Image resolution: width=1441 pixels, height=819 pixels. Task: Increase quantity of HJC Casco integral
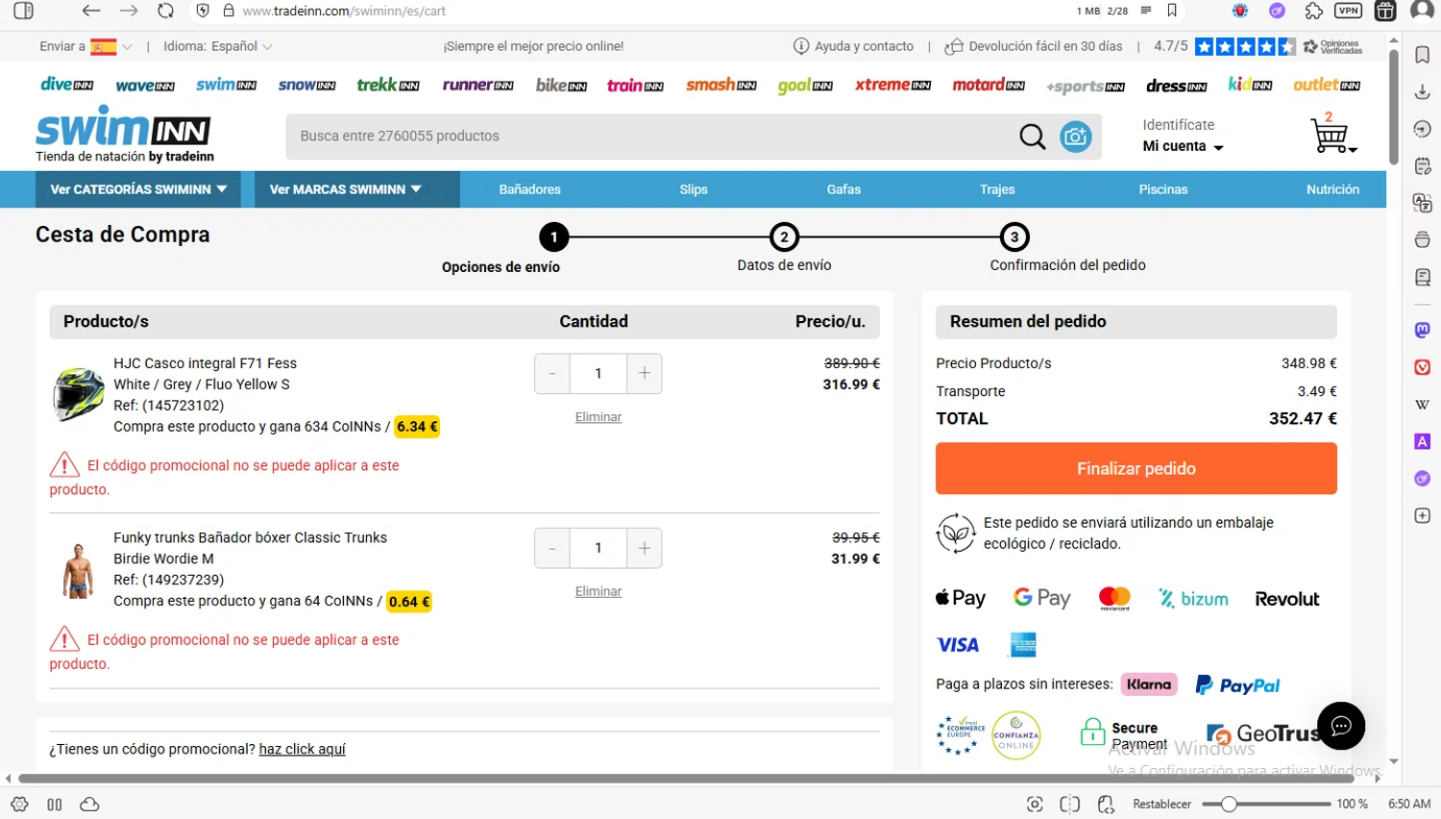645,373
